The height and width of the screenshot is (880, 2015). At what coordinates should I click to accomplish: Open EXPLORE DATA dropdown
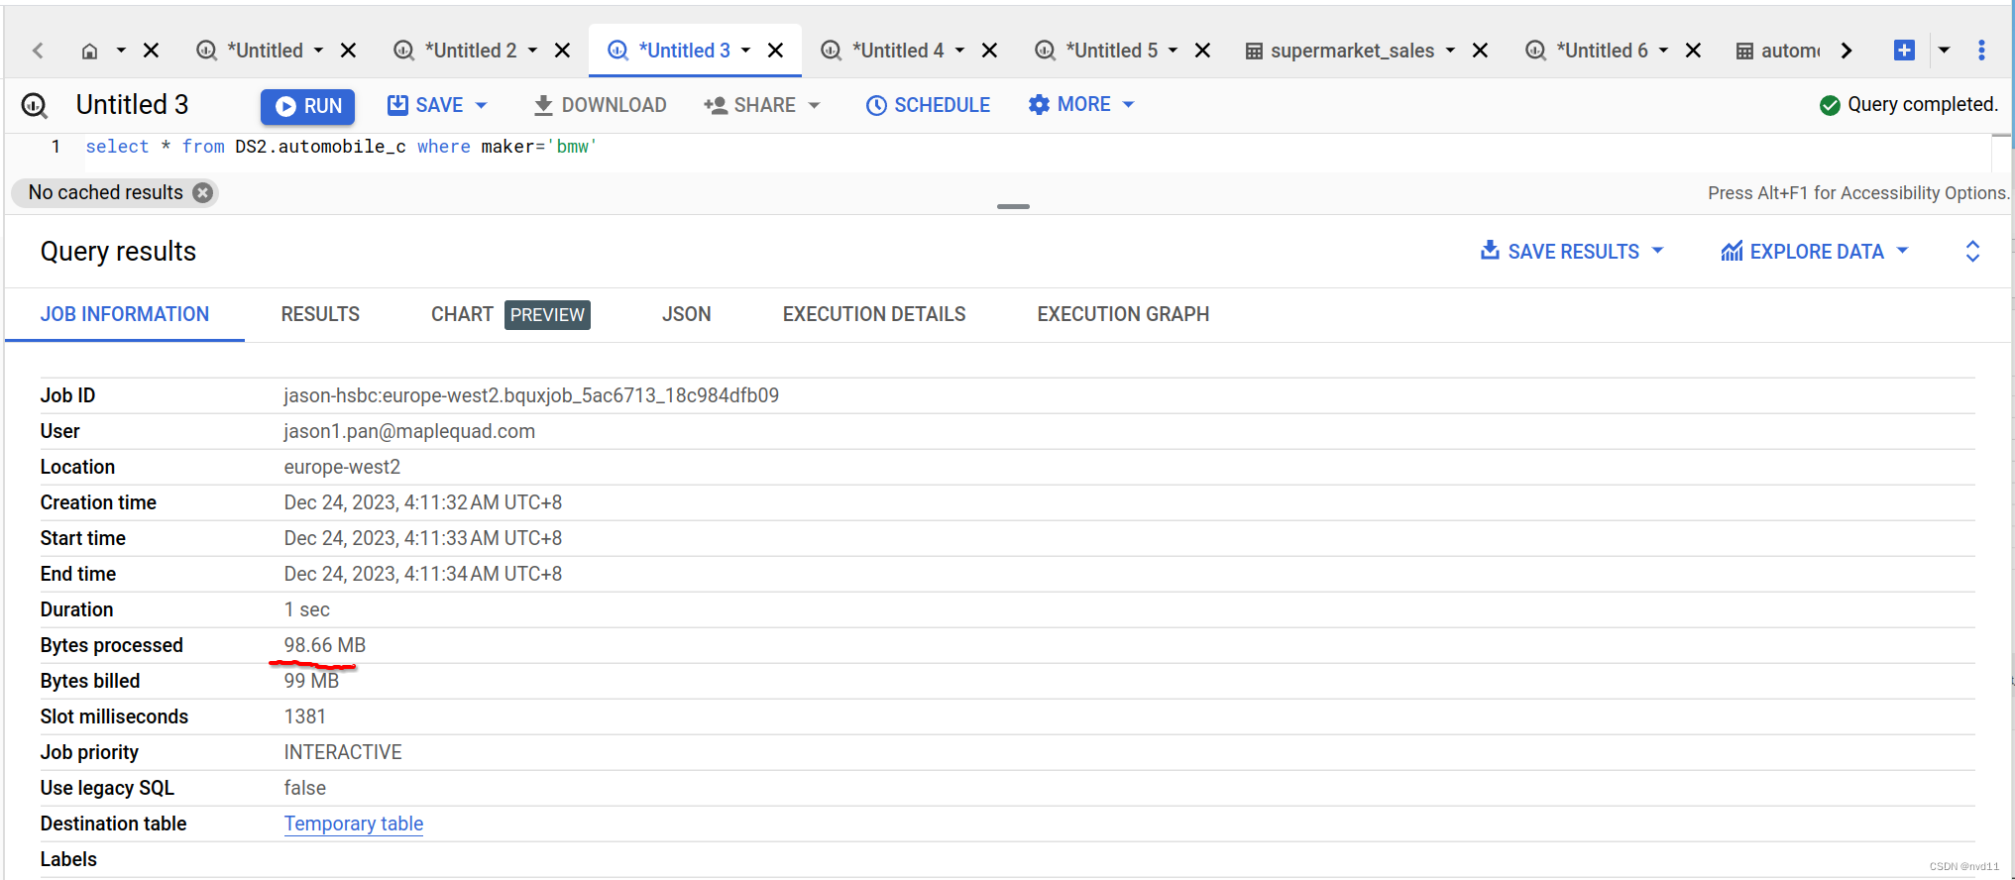point(1815,252)
